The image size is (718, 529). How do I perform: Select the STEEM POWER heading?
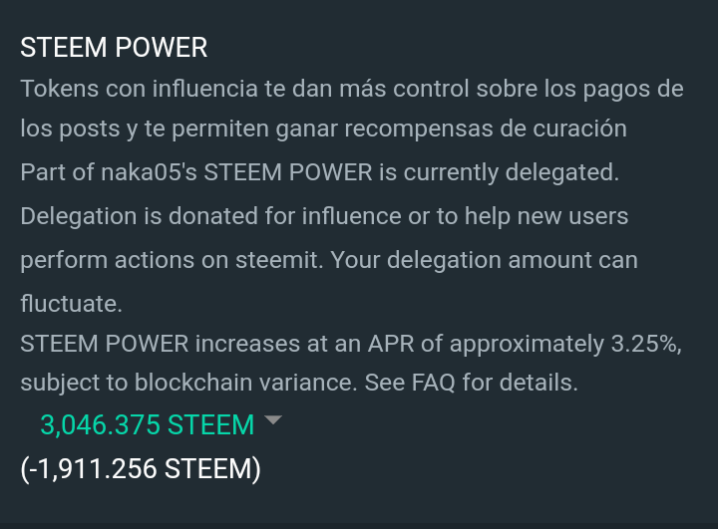pyautogui.click(x=114, y=47)
